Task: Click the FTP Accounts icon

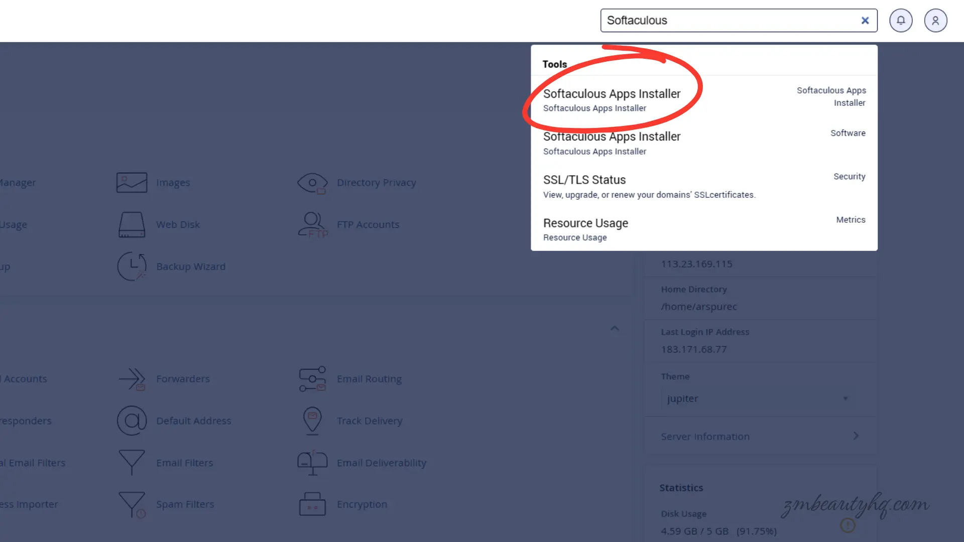Action: [312, 224]
